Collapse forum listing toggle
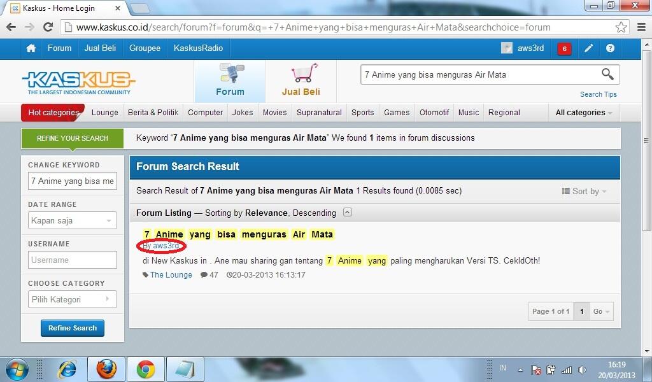The image size is (652, 382). point(347,213)
